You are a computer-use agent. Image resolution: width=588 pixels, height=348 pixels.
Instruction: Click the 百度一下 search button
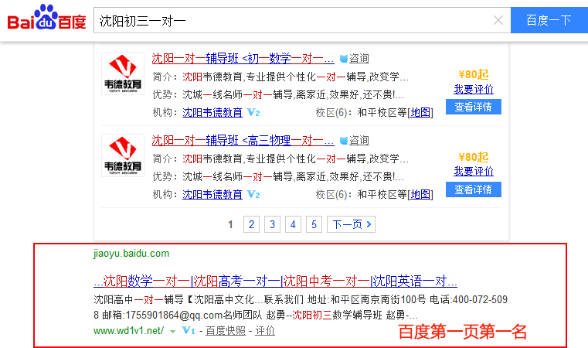[549, 20]
